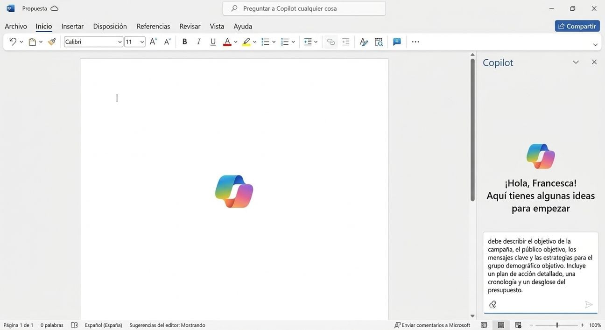Expand the font color dropdown arrow
This screenshot has height=330, width=605.
click(236, 42)
